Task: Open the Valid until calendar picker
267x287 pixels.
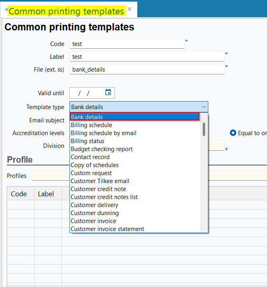Action: 108,93
